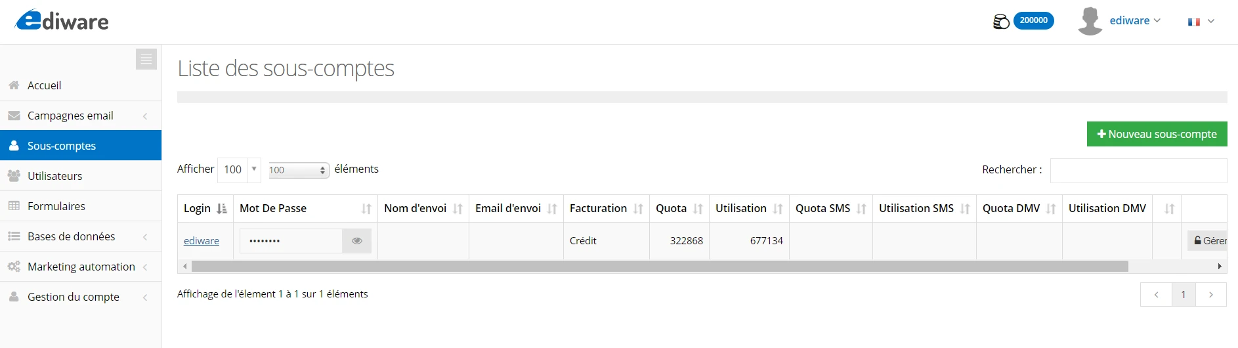Click the ediware logo
The height and width of the screenshot is (348, 1238).
tap(62, 20)
